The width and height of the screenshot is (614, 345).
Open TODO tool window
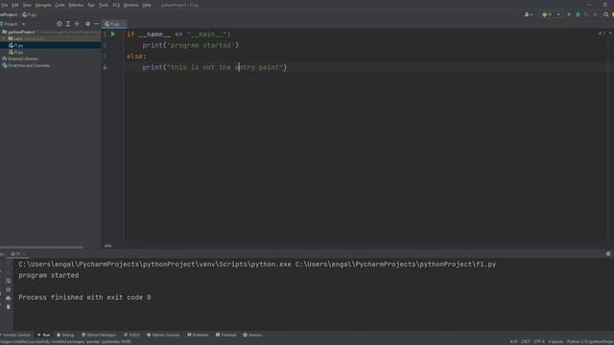[131, 334]
